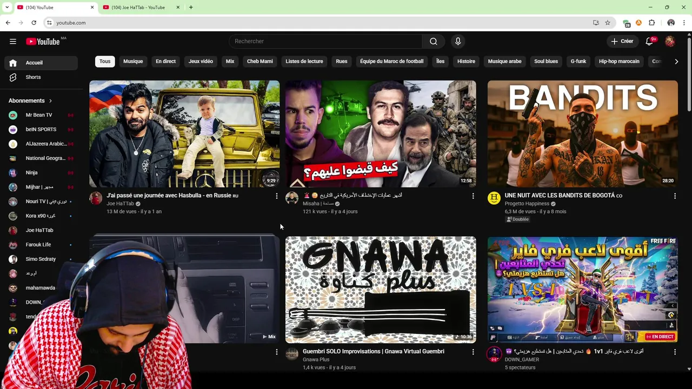Click Misaha channel avatar under video
692x389 pixels.
(292, 198)
